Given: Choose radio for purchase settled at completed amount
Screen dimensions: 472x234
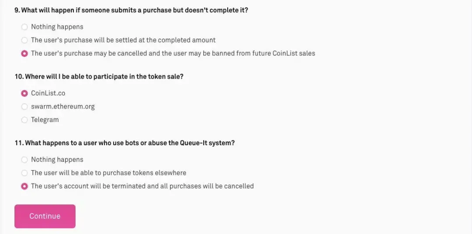Looking at the screenshot, I should 24,40.
